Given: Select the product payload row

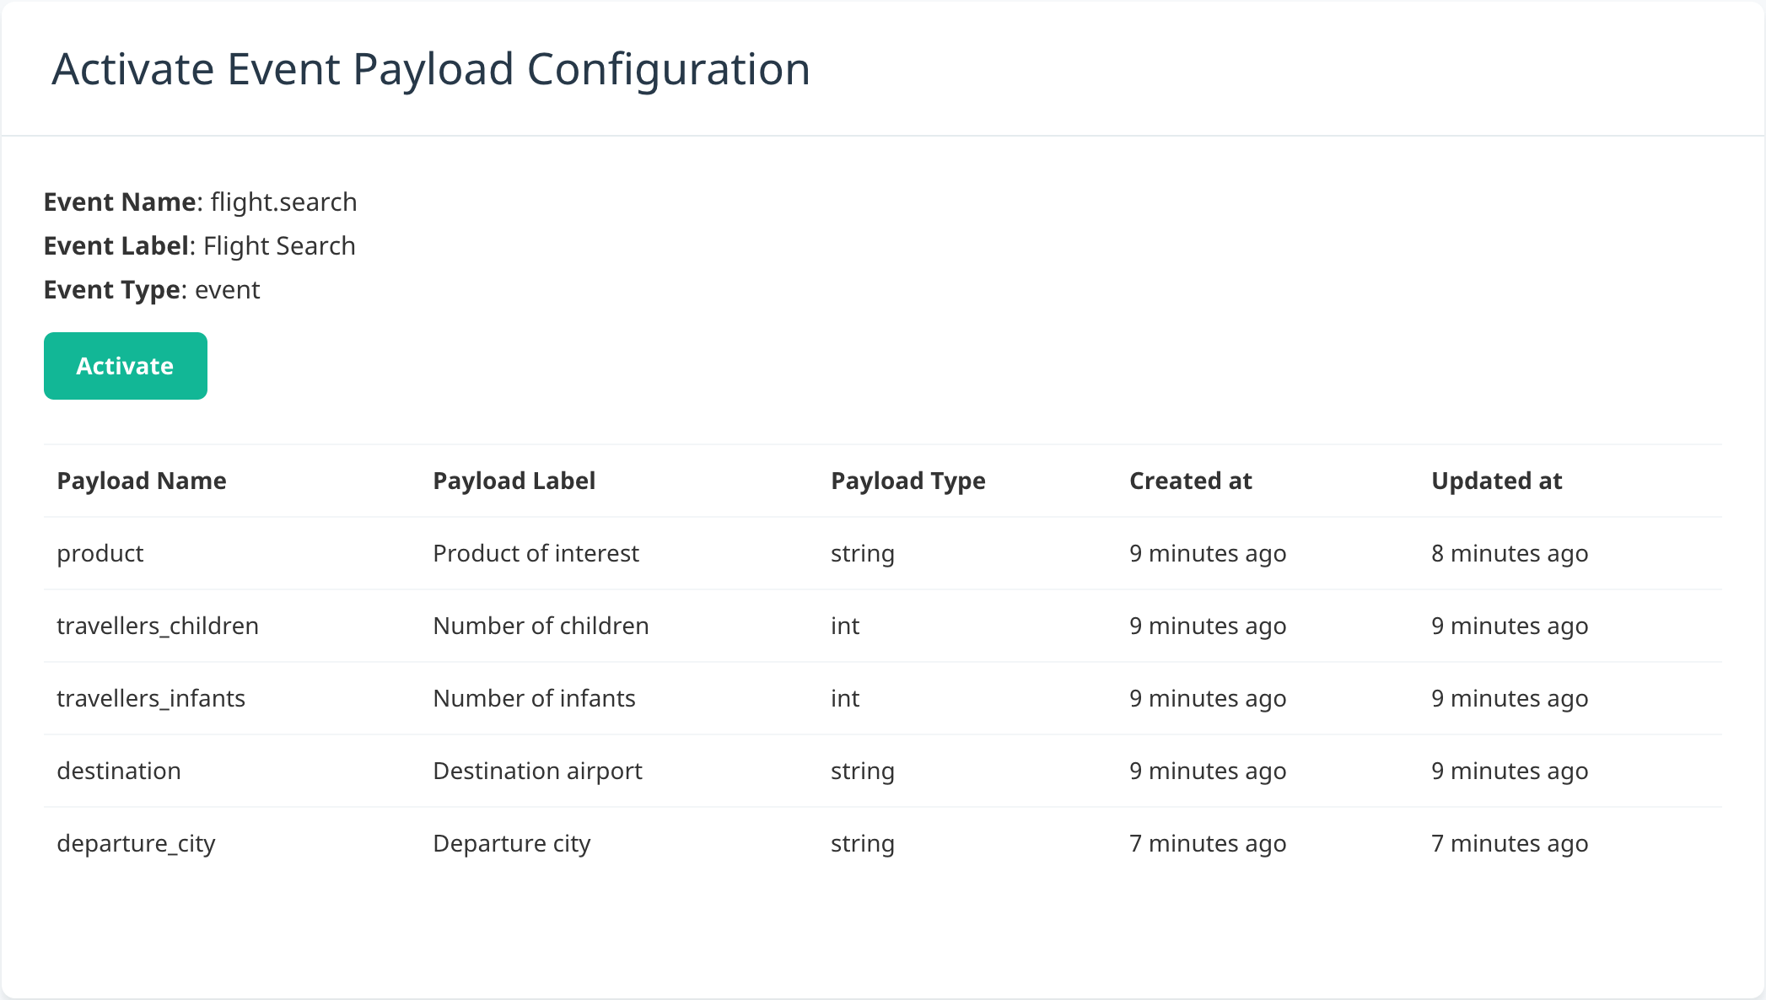Looking at the screenshot, I should click(x=883, y=553).
